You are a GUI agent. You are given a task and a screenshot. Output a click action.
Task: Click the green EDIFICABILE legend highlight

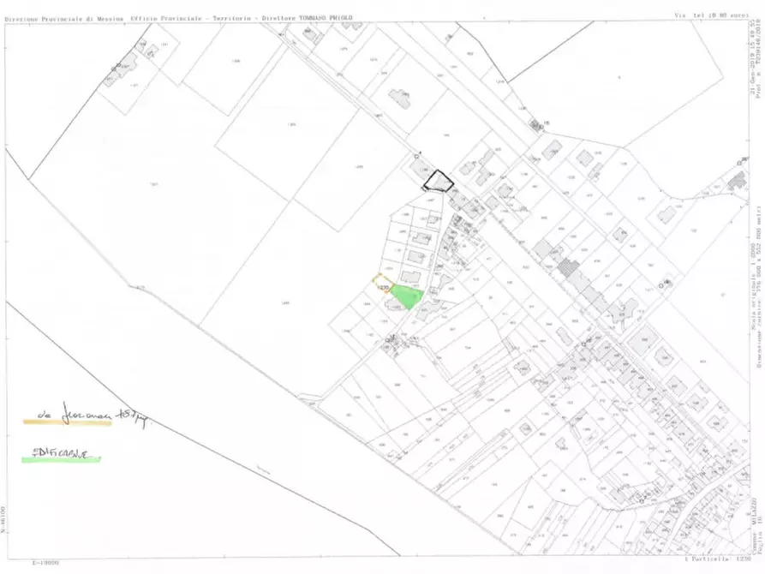coord(60,457)
